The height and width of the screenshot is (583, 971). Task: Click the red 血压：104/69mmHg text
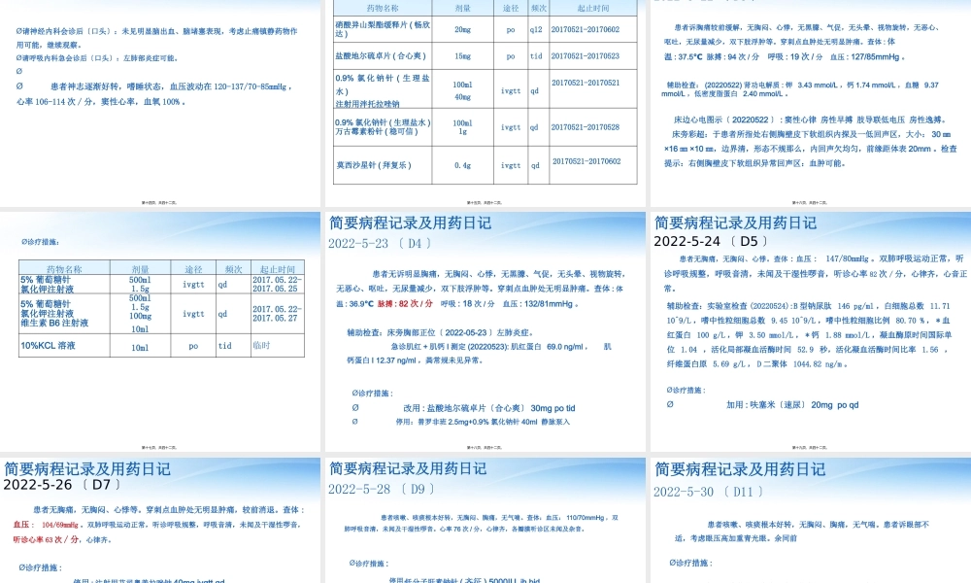[46, 525]
